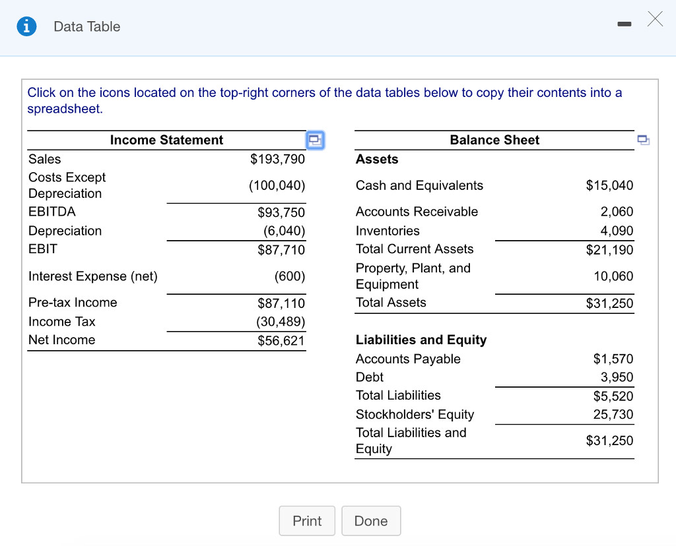The height and width of the screenshot is (546, 676).
Task: Click the blue info icon
Action: pos(26,26)
